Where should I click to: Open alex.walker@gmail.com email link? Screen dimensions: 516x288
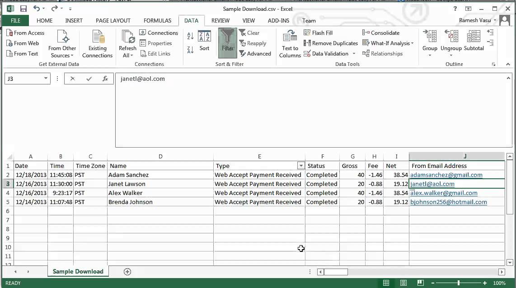[444, 193]
